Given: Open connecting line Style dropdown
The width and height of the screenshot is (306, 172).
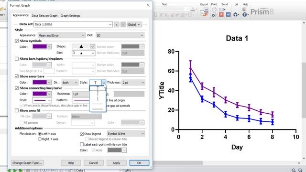Looking at the screenshot, I should coord(42,100).
